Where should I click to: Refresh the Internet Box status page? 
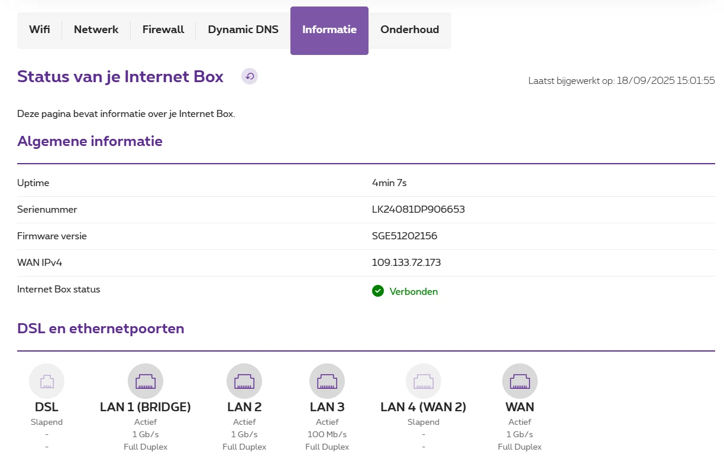[x=250, y=76]
